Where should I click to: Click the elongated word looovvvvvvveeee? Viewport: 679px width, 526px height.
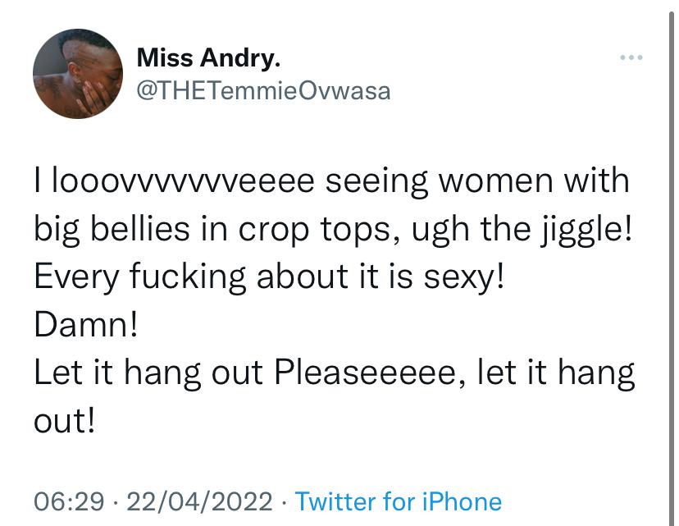[x=183, y=181]
